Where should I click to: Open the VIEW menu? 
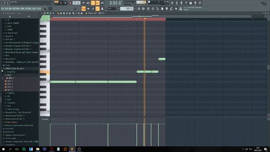[22, 8]
